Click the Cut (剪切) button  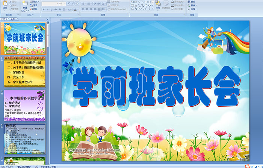click(x=13, y=1)
